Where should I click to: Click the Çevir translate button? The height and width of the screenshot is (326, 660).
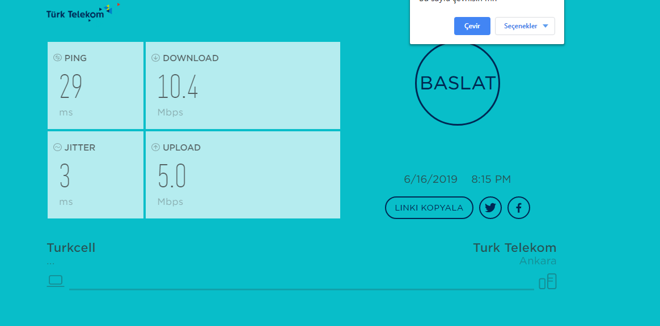[x=472, y=26]
